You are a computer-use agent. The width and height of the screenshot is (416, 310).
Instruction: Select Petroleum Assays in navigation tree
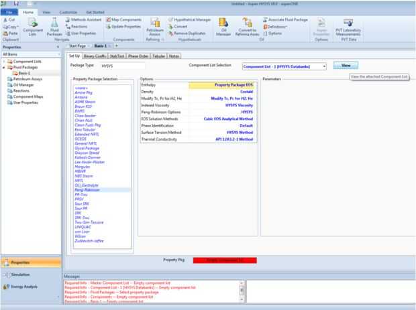[28, 79]
